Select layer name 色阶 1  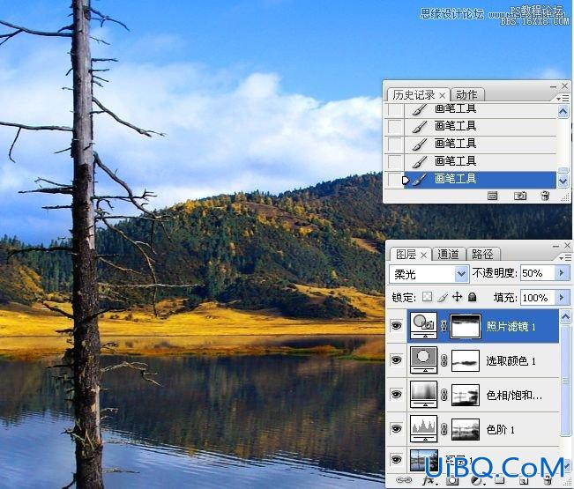501,429
